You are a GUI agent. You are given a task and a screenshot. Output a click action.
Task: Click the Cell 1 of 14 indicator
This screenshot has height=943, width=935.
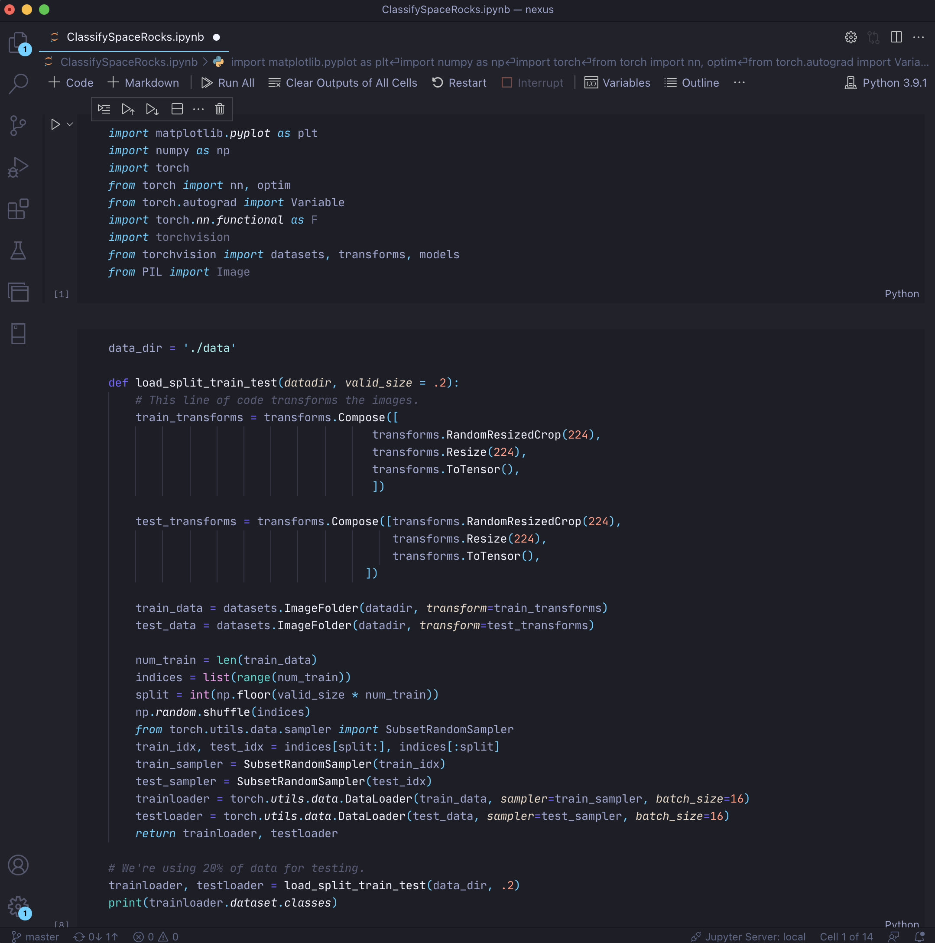coord(846,936)
